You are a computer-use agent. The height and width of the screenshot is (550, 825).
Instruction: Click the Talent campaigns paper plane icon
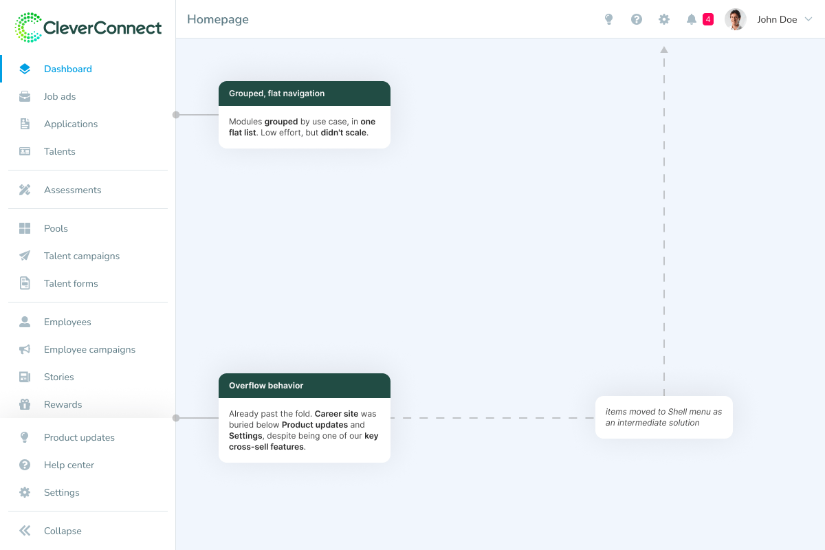coord(25,256)
